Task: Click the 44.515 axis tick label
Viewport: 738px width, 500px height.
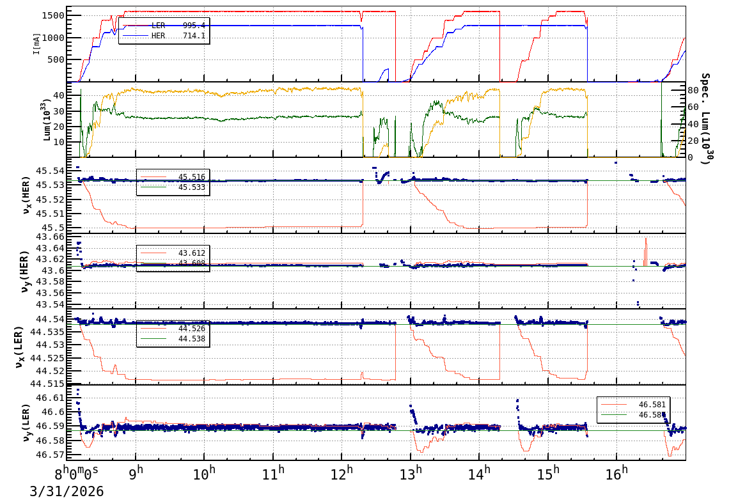Action: [47, 384]
